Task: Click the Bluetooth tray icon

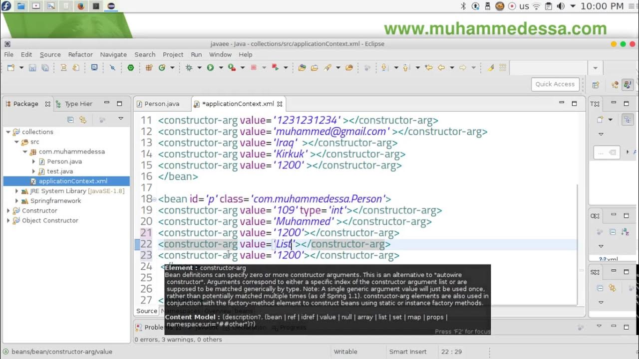Action: (x=463, y=6)
